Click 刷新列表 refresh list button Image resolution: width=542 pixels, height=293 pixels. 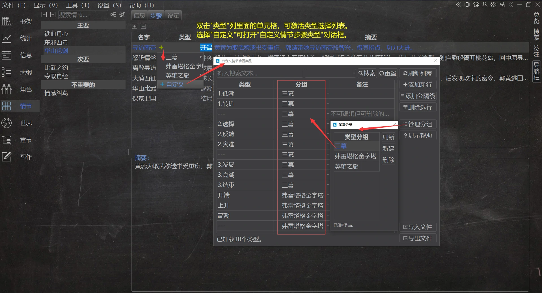point(418,73)
